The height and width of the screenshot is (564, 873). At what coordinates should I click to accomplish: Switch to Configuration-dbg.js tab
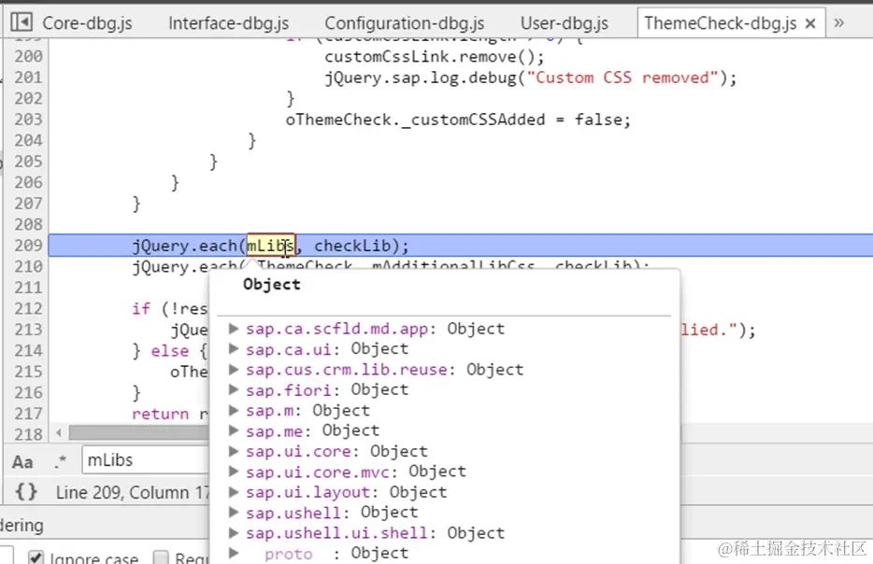coord(404,22)
